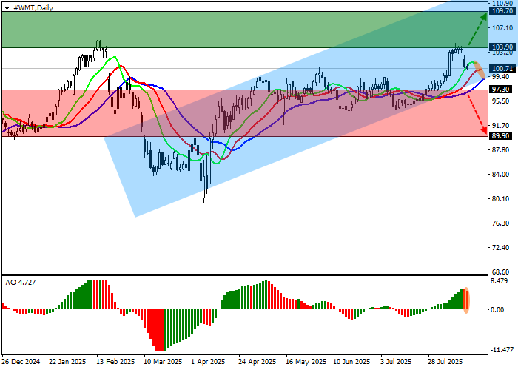
Task: Click the small triangle icon beside #WMT
Action: (x=7, y=6)
